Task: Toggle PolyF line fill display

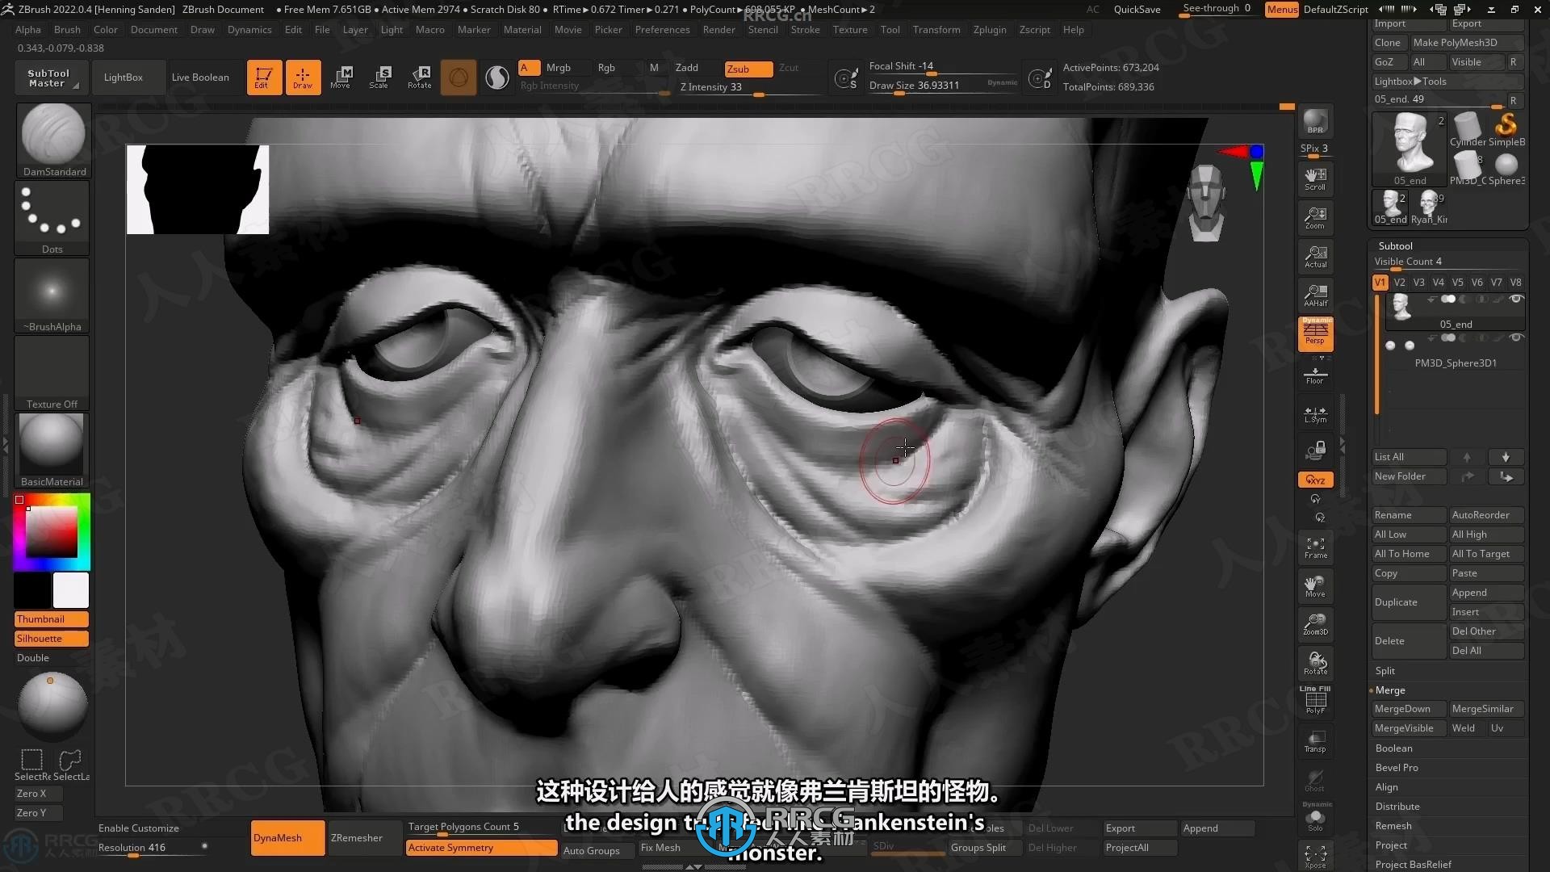Action: tap(1315, 700)
